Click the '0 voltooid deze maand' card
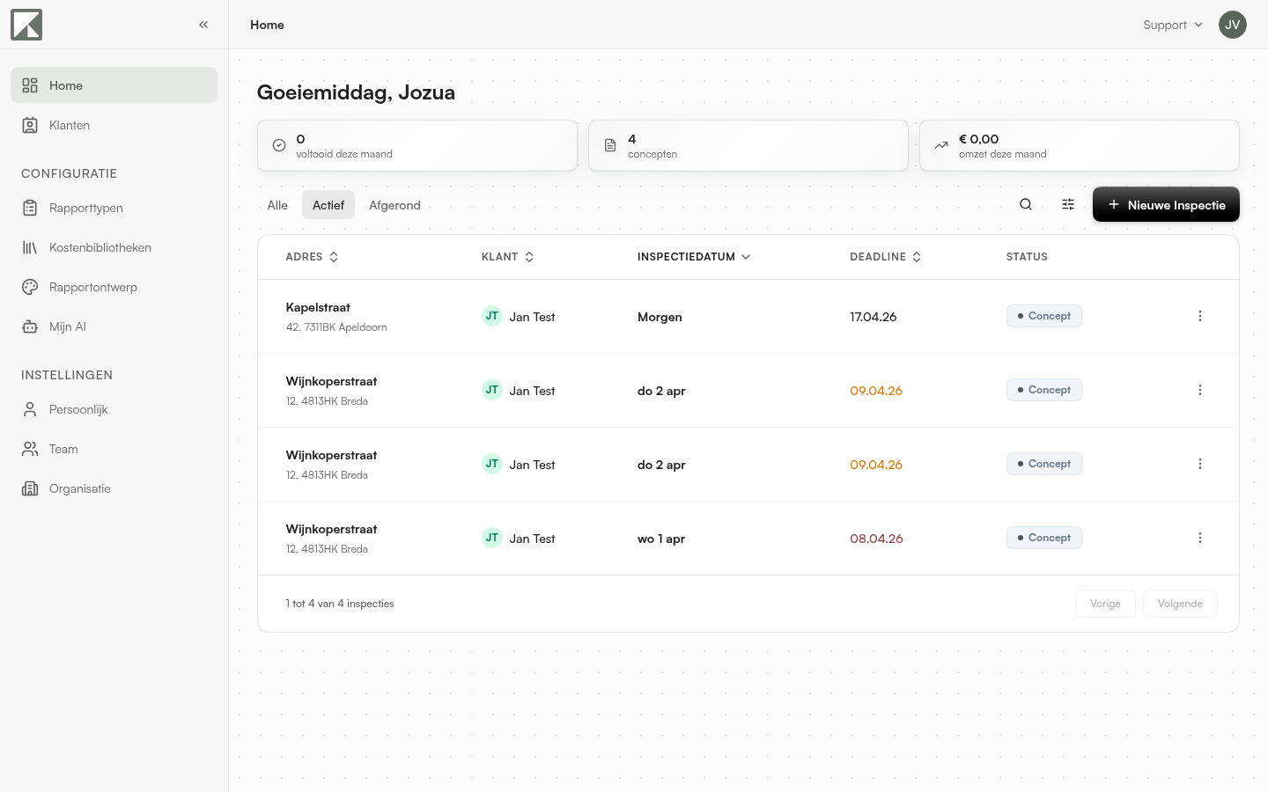The width and height of the screenshot is (1268, 792). click(x=417, y=145)
